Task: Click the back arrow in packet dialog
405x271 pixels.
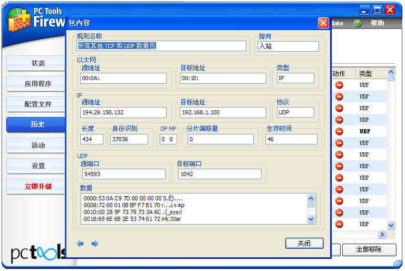Action: pyautogui.click(x=80, y=244)
